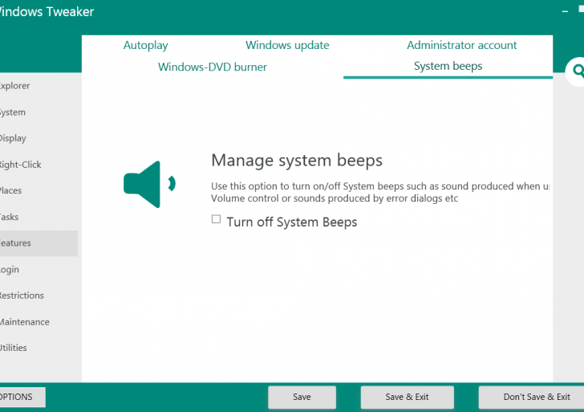The image size is (584, 412).
Task: Click the magnifying glass search icon
Action: (576, 72)
